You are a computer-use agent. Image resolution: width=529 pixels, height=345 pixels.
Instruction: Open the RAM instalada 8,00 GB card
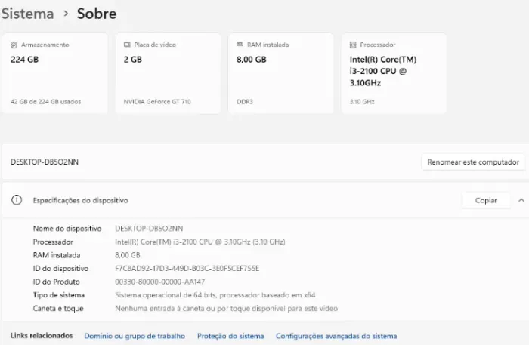(x=280, y=73)
